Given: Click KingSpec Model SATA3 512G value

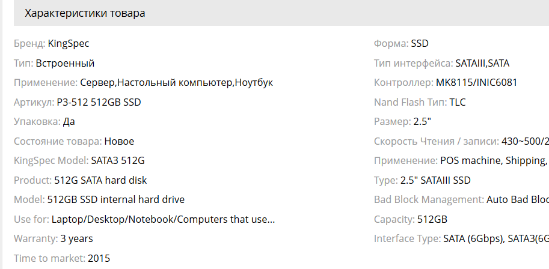Looking at the screenshot, I should [118, 160].
